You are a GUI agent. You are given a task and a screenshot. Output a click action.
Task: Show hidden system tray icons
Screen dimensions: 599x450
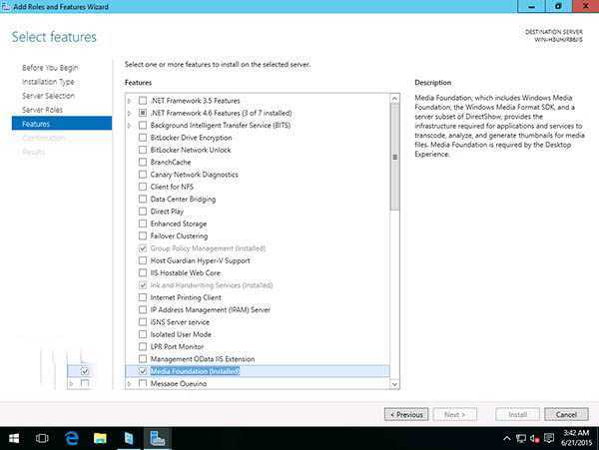coord(506,439)
